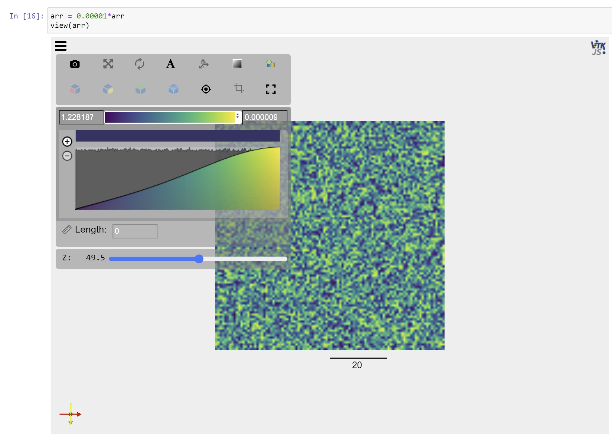614x436 pixels.
Task: Add a transfer function point with plus button
Action: coord(67,141)
